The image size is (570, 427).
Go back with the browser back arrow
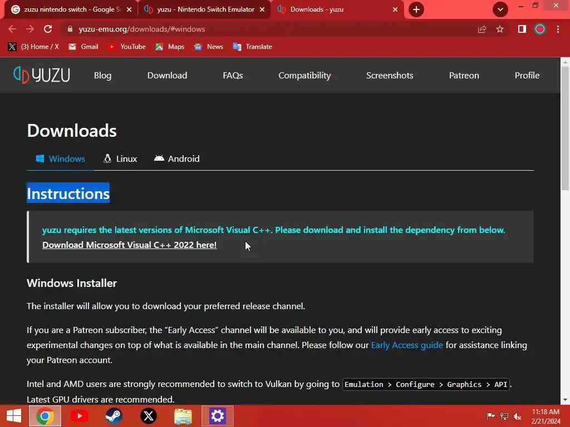[12, 29]
